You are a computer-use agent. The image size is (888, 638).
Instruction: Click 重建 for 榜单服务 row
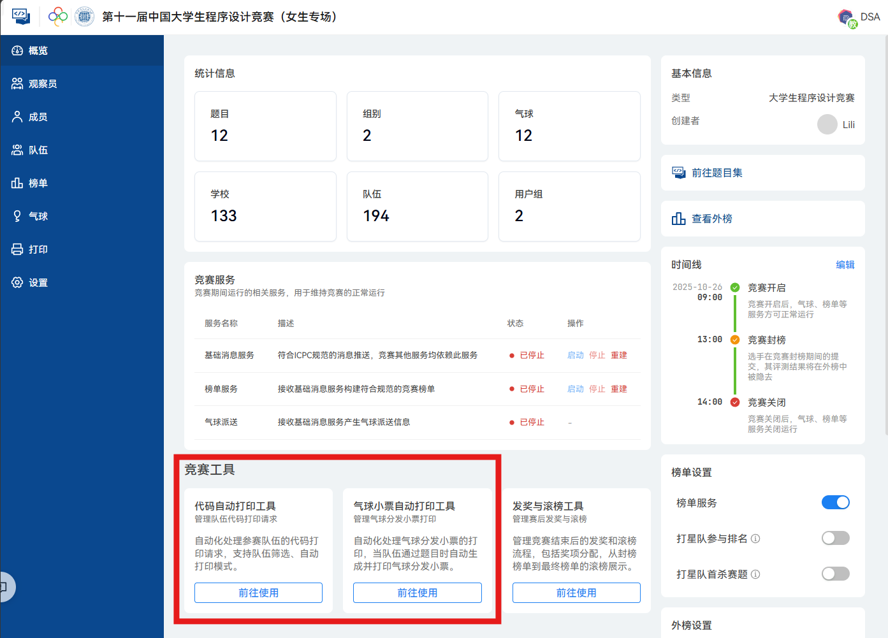[619, 389]
